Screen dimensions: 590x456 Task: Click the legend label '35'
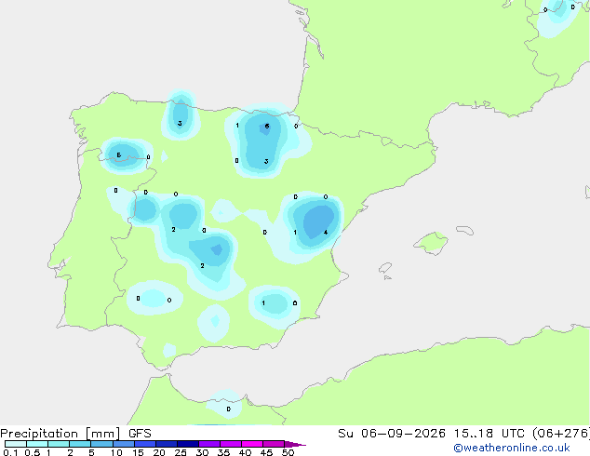pos(223,452)
